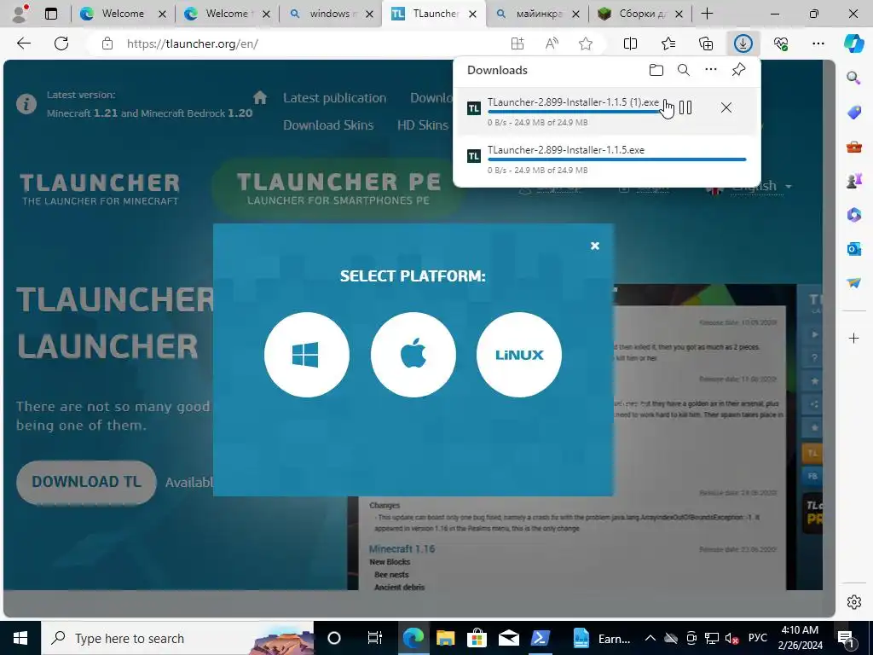
Task: Open Outlook in sidebar
Action: click(x=853, y=248)
